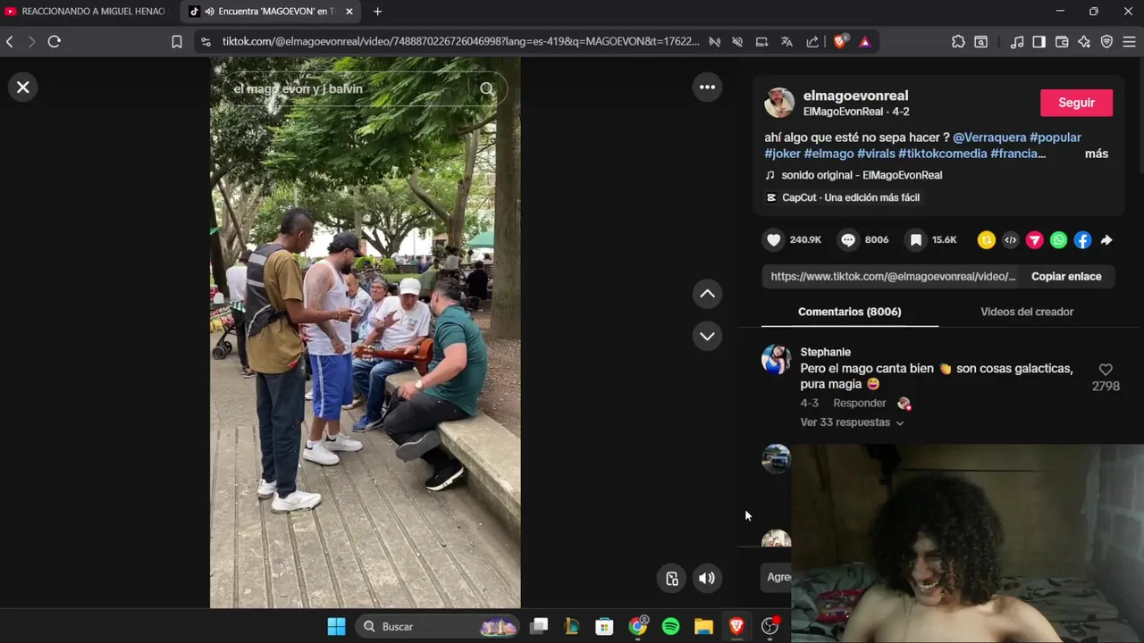Open media control music note icon
The image size is (1144, 643).
(1017, 41)
